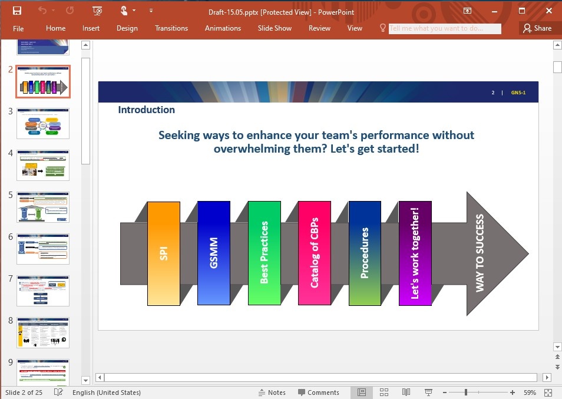Open the File menu

pyautogui.click(x=18, y=28)
